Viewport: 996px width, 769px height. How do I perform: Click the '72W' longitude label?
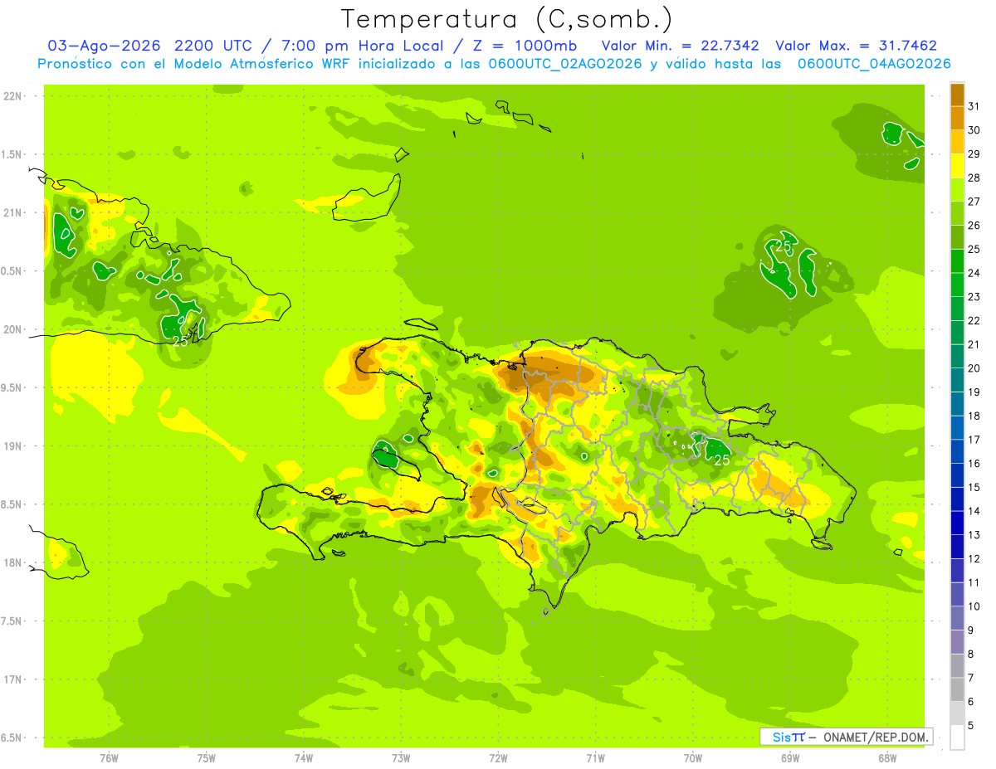pyautogui.click(x=498, y=757)
